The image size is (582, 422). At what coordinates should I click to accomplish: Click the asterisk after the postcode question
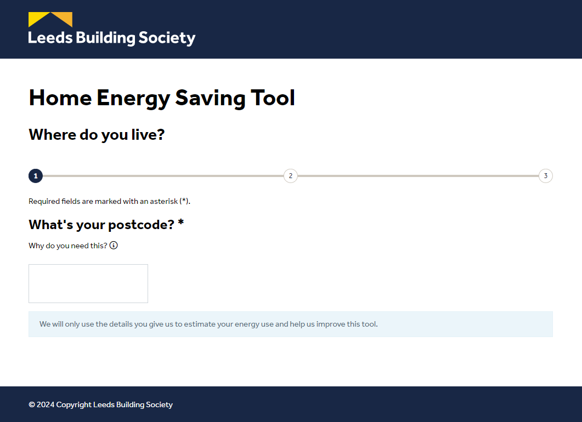pyautogui.click(x=181, y=223)
